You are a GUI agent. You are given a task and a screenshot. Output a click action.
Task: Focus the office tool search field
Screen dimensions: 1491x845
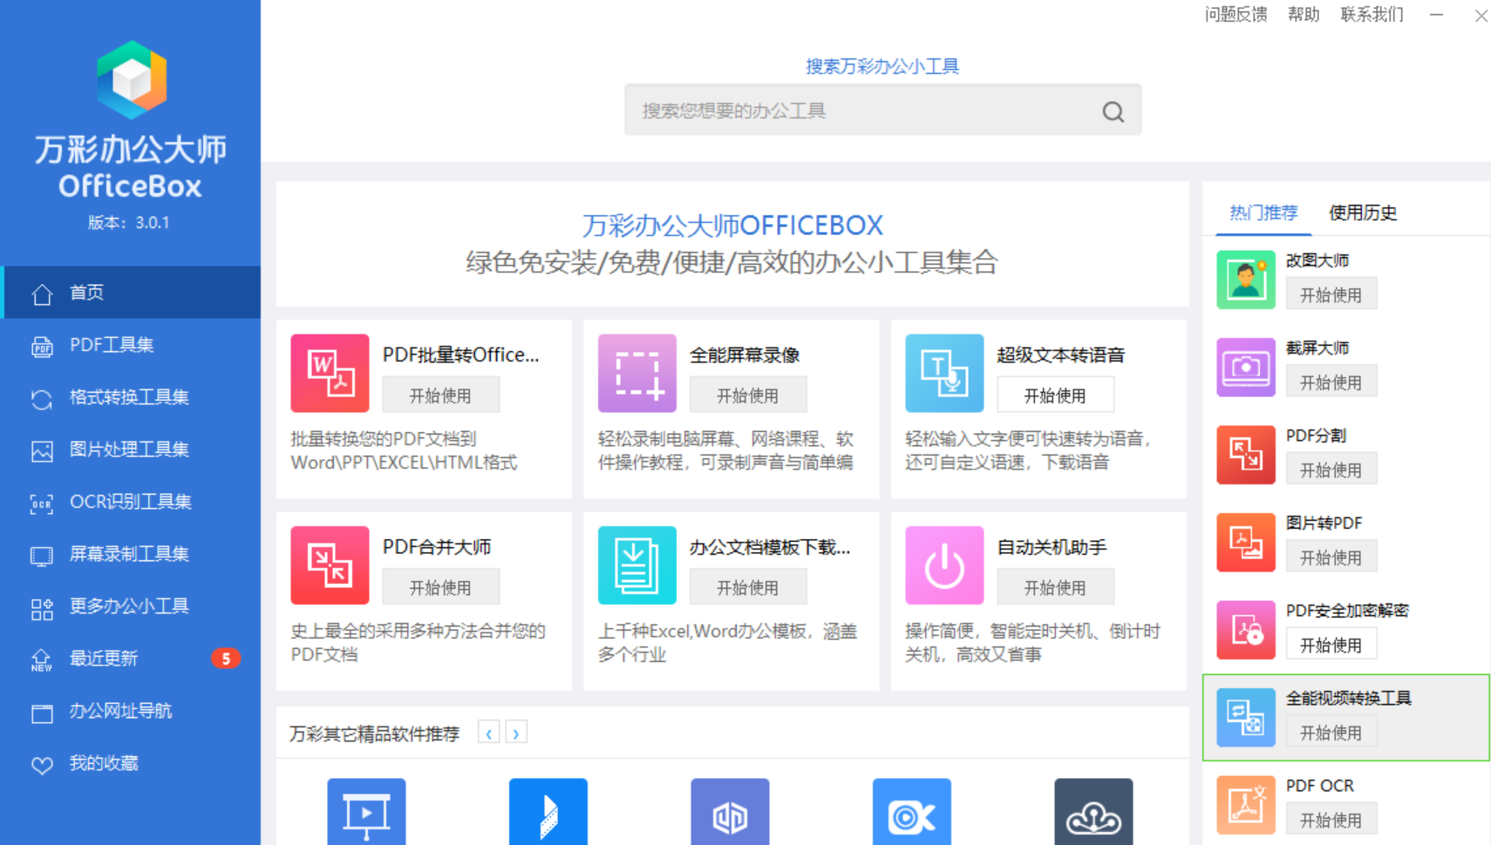click(882, 111)
